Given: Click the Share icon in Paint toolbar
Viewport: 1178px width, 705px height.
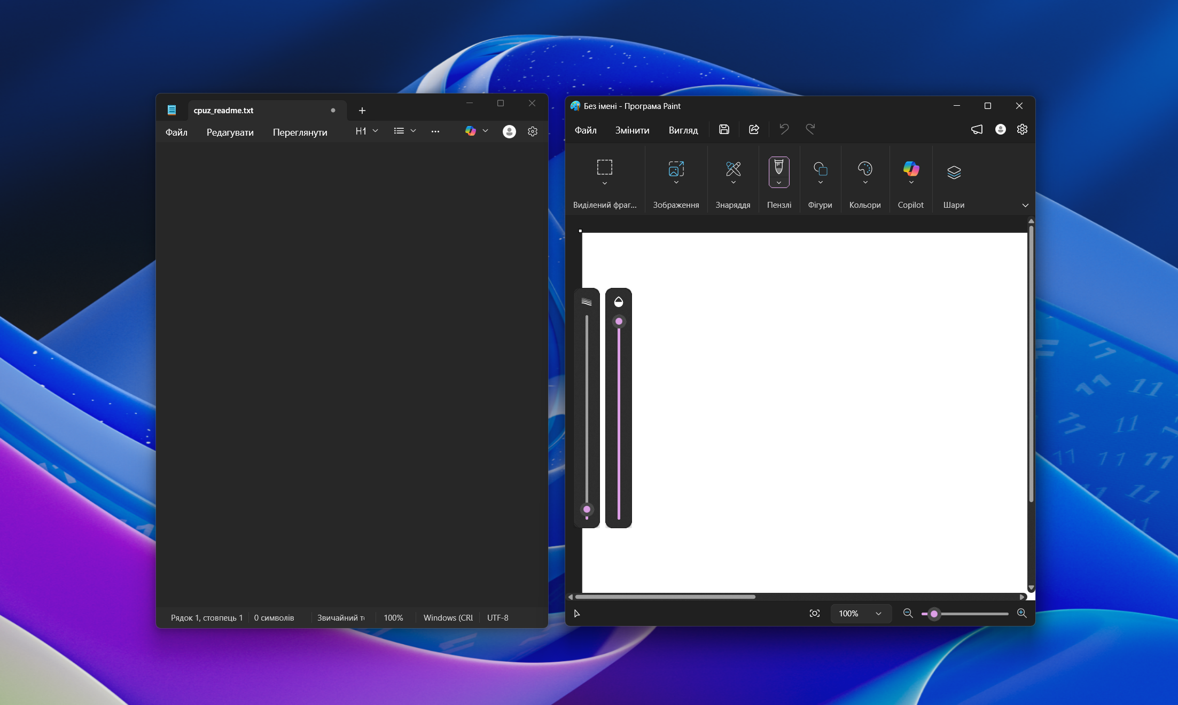Looking at the screenshot, I should [754, 129].
